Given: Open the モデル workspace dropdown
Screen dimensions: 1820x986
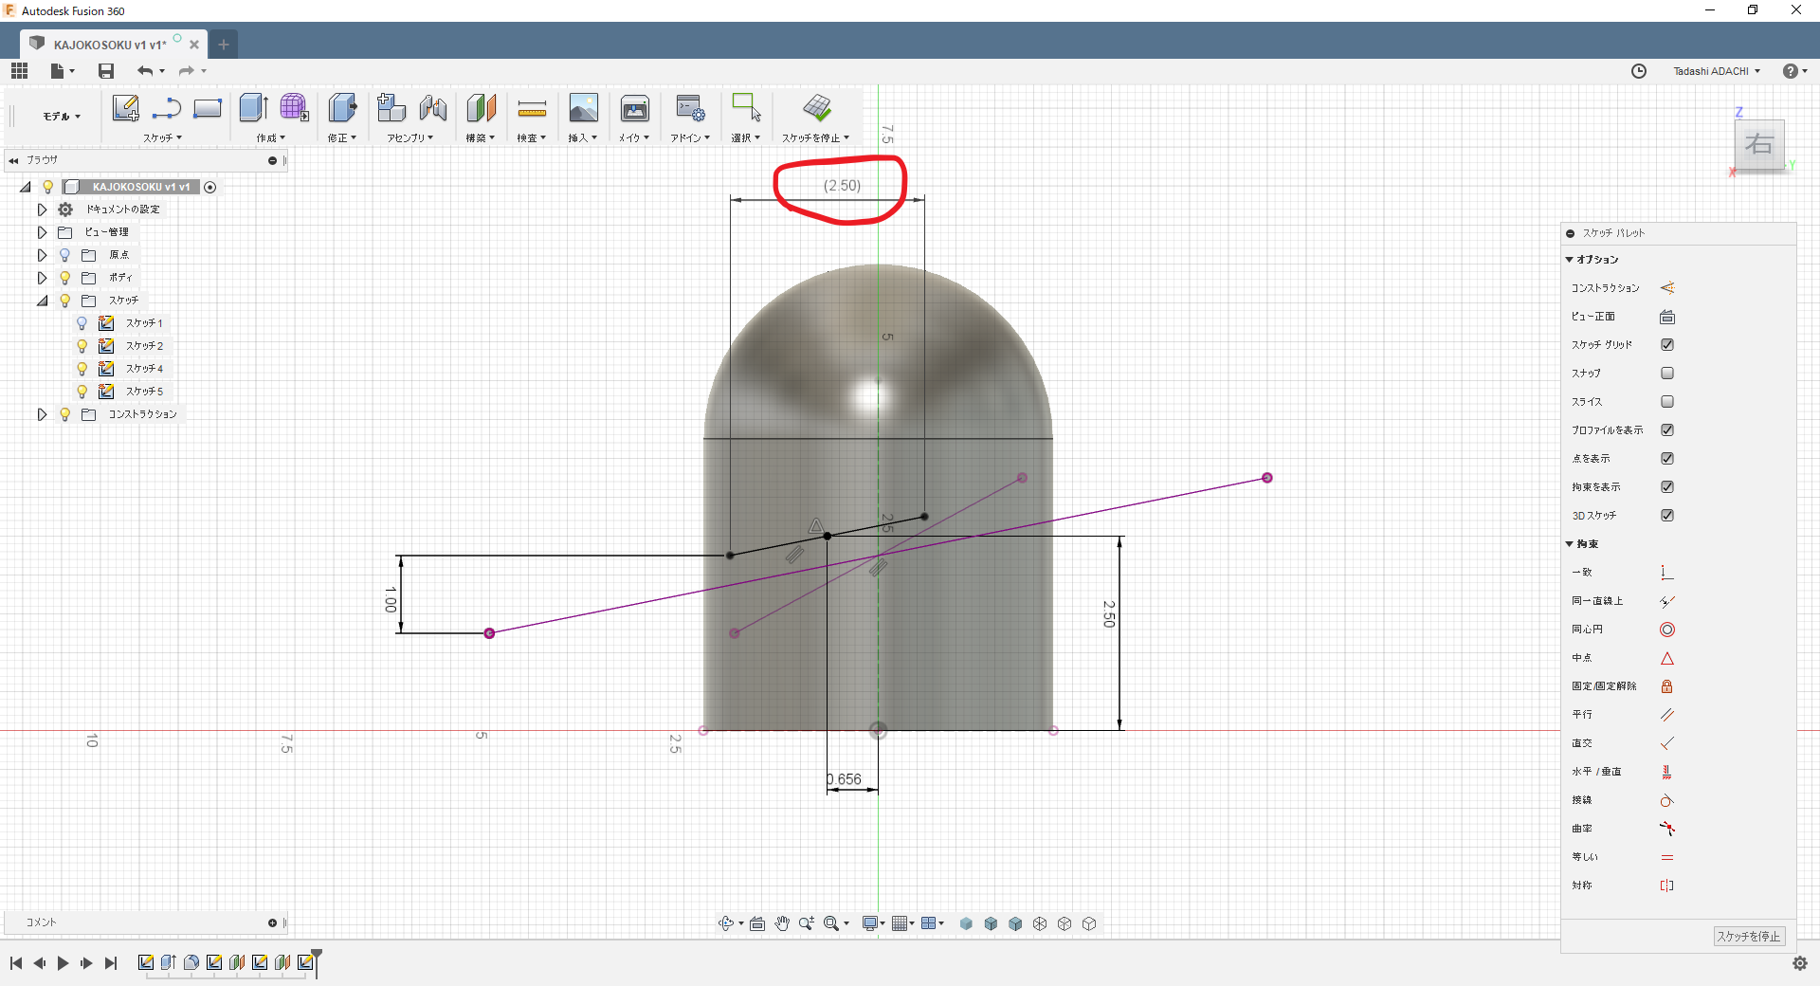Looking at the screenshot, I should coord(62,117).
